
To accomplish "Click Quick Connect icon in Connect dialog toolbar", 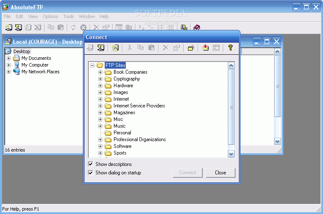I will [x=101, y=48].
